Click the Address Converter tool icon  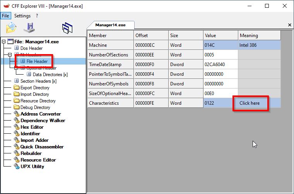17,114
